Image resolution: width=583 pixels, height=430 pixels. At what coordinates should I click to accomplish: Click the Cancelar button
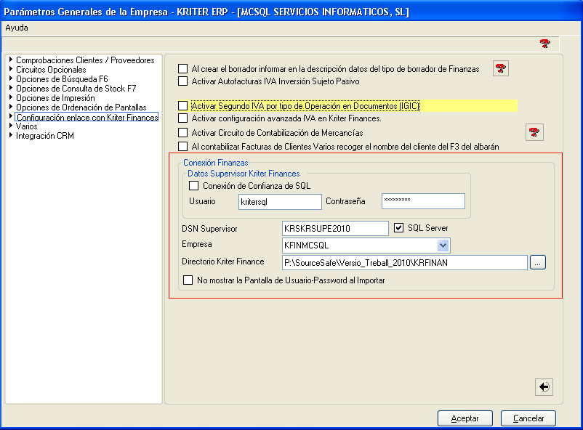point(528,418)
